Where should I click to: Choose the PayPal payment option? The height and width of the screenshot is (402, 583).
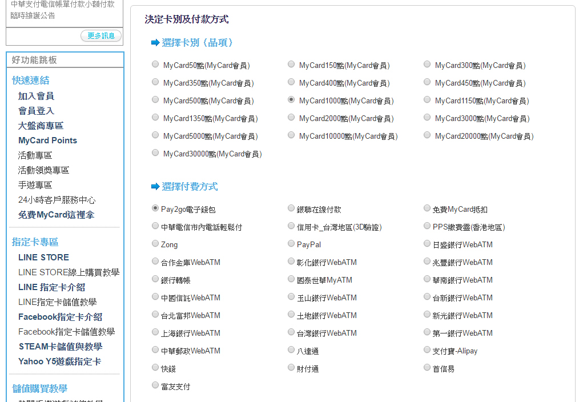(291, 244)
